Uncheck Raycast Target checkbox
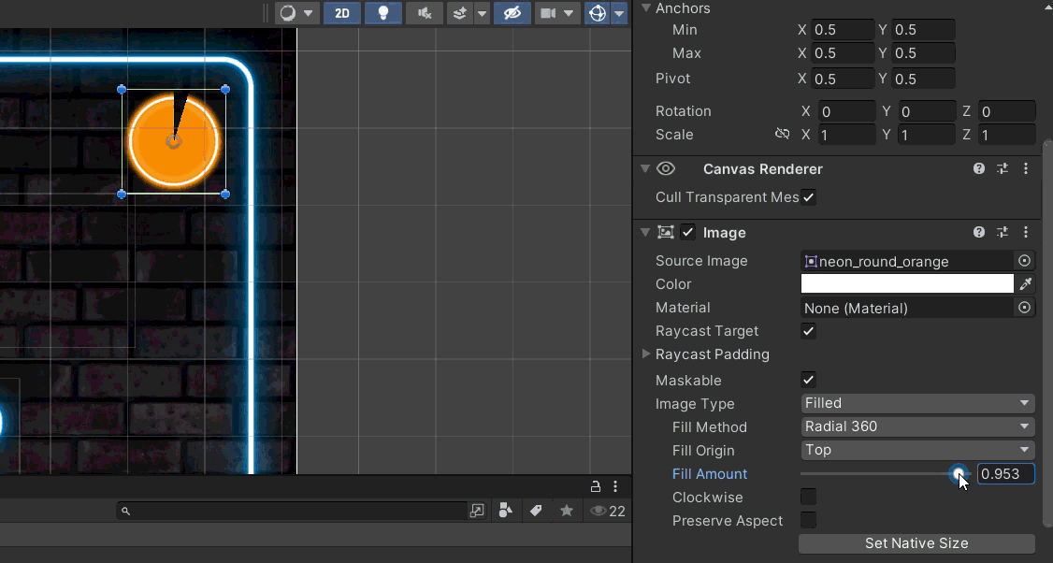Image resolution: width=1053 pixels, height=563 pixels. click(809, 331)
